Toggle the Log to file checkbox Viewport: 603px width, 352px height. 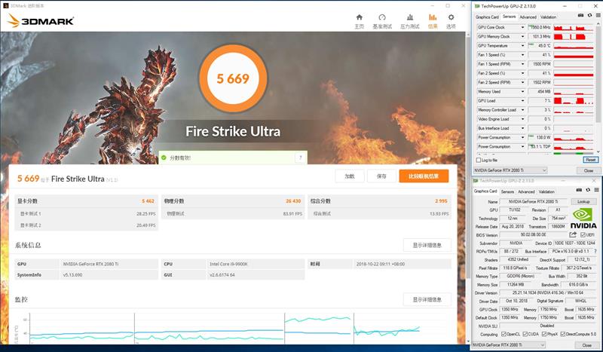tap(479, 160)
